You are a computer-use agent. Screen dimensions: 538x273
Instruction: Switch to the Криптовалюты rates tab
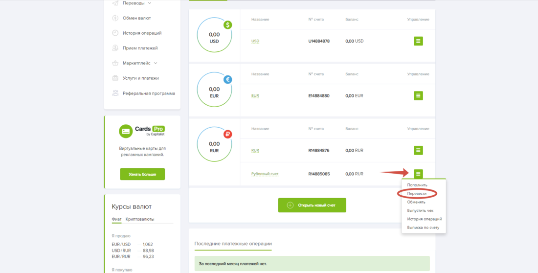140,219
